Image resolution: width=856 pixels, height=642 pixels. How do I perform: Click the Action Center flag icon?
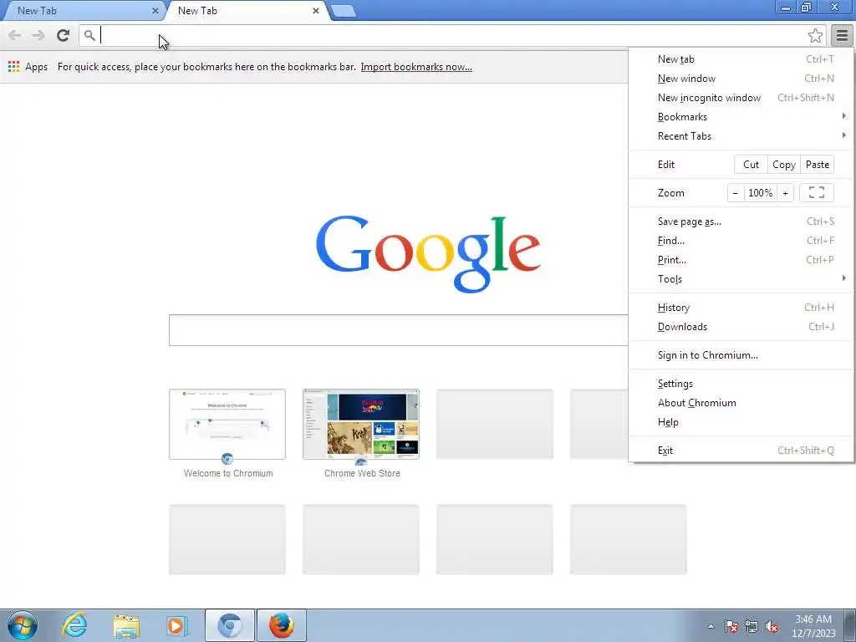pyautogui.click(x=731, y=626)
